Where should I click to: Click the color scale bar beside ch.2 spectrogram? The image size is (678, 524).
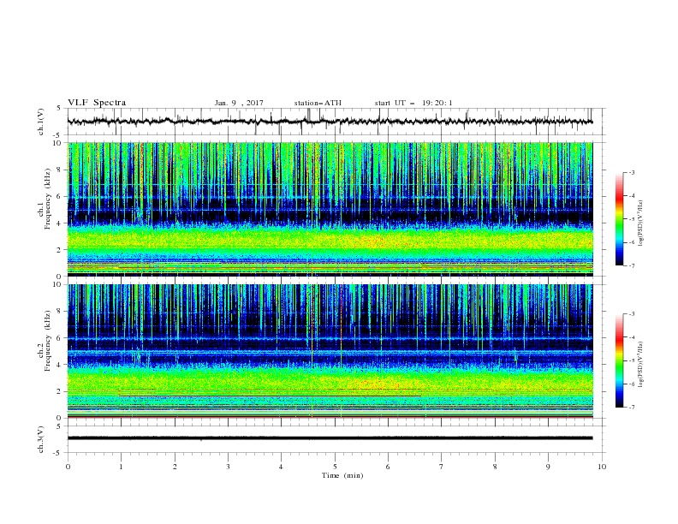(x=619, y=360)
